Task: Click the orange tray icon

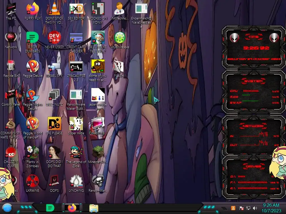Action: [x=233, y=208]
